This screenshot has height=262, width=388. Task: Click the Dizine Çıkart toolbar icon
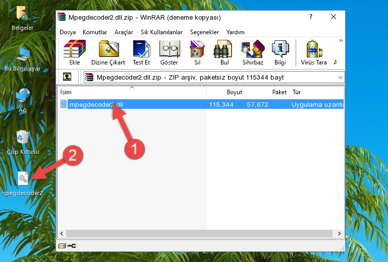(108, 52)
